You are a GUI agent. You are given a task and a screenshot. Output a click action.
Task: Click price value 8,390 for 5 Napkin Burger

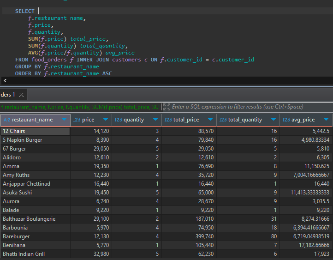[102, 140]
